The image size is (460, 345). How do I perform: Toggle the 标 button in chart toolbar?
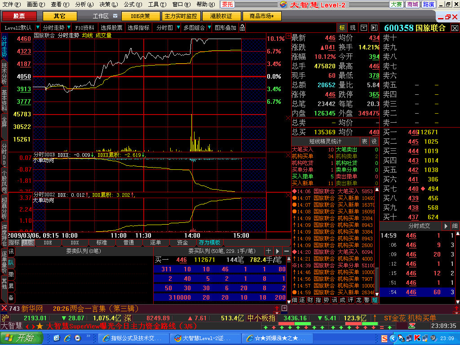tap(342, 27)
